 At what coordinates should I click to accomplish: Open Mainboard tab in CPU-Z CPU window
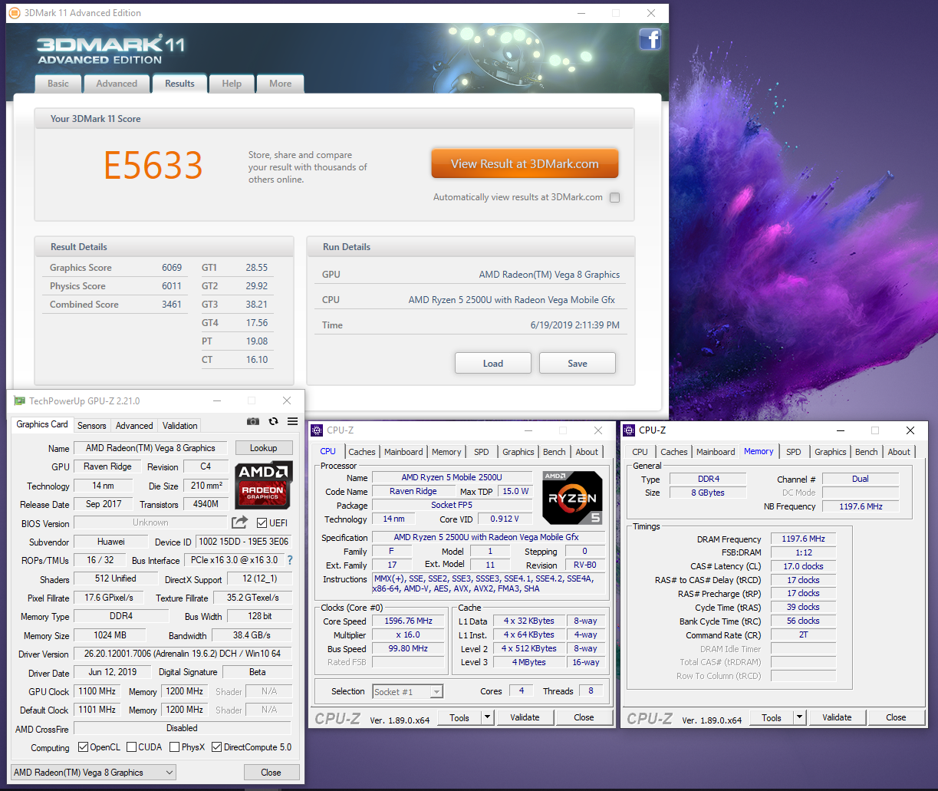tap(403, 452)
